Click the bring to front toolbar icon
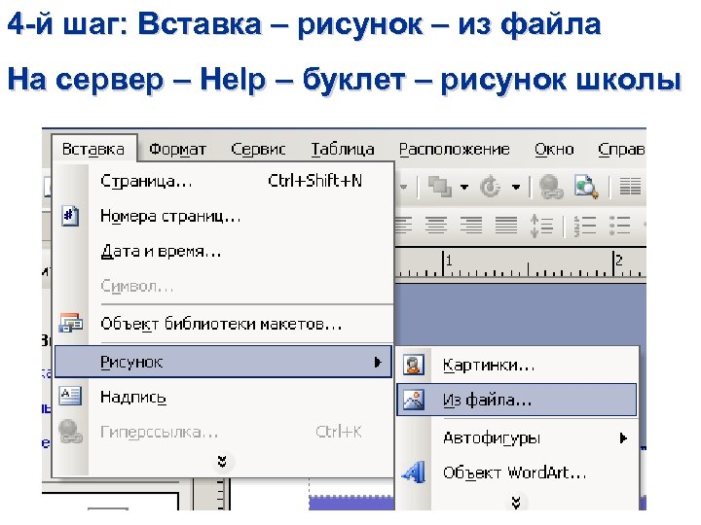 click(x=440, y=187)
